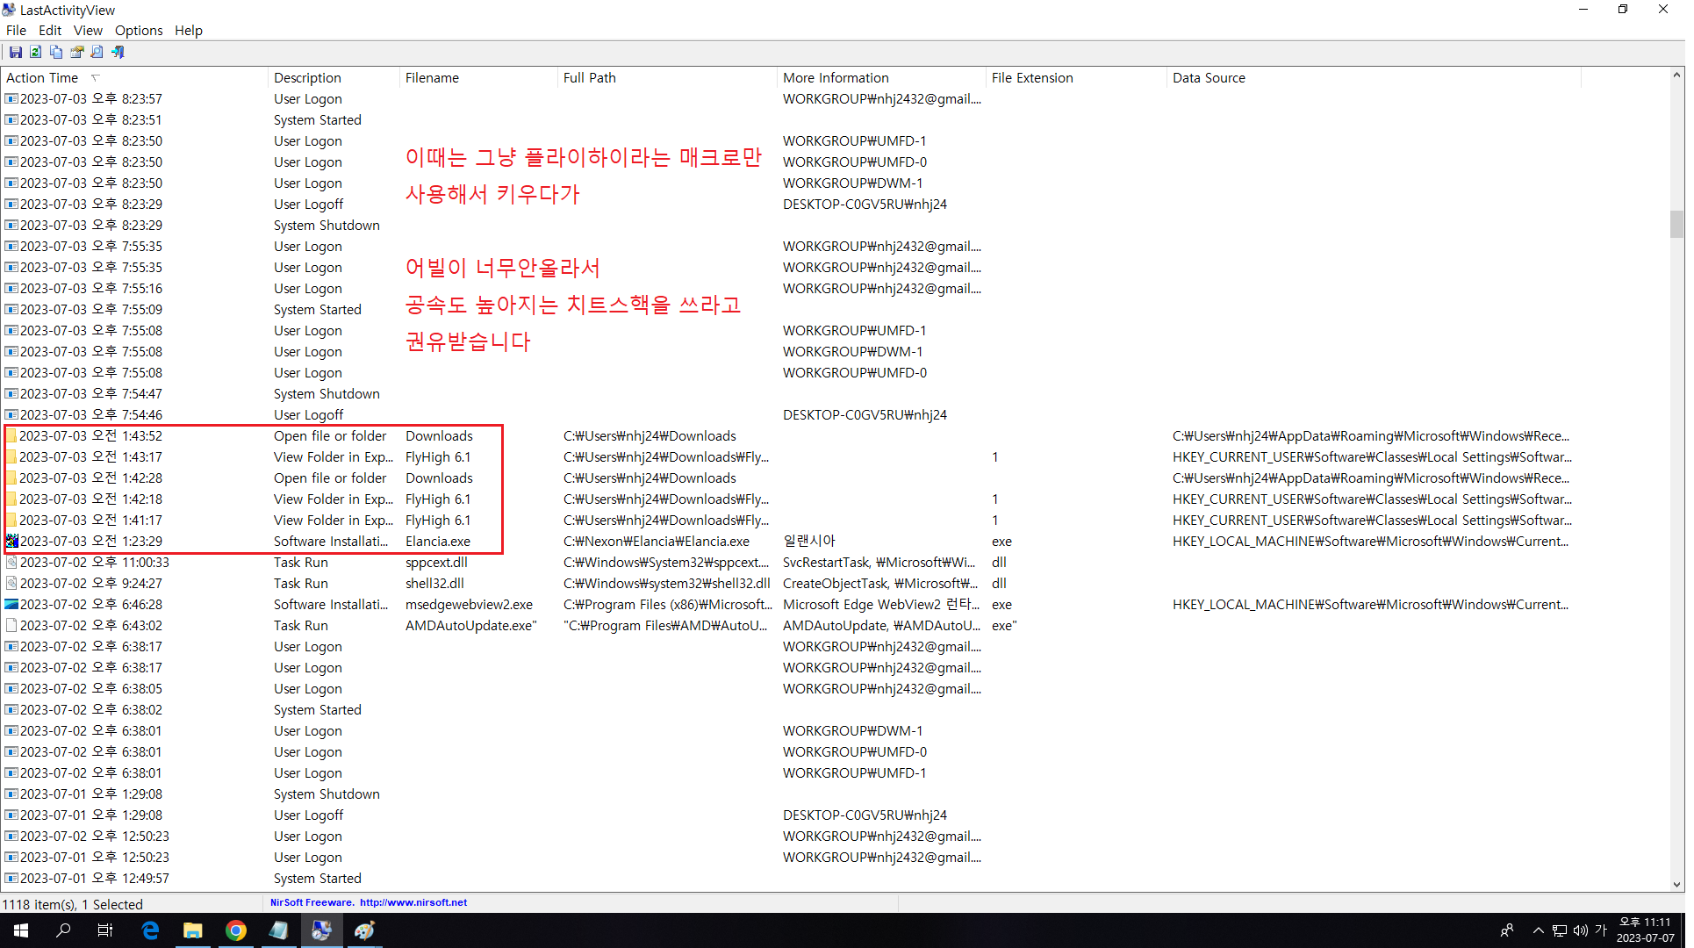Sort by Action Time column header
The height and width of the screenshot is (948, 1694).
(x=42, y=77)
